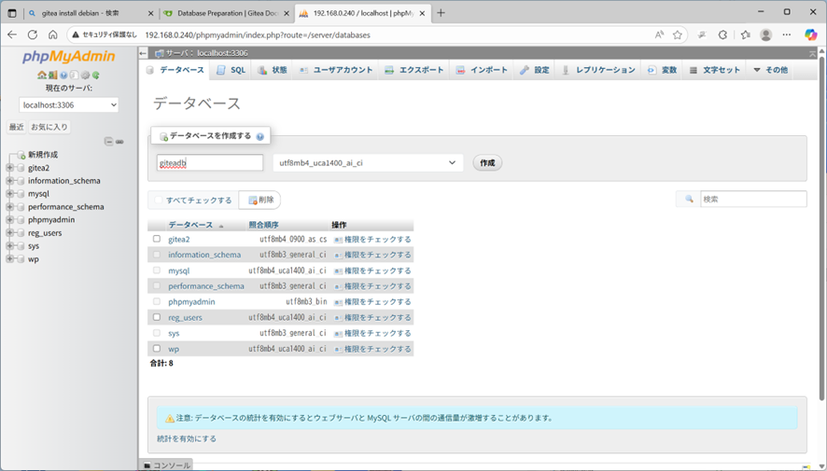
Task: Click sys database link in table
Action: tap(174, 334)
